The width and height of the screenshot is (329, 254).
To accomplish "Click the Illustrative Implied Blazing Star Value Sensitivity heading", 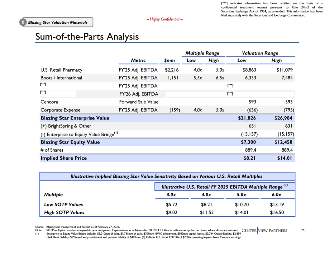I will pos(166,176).
